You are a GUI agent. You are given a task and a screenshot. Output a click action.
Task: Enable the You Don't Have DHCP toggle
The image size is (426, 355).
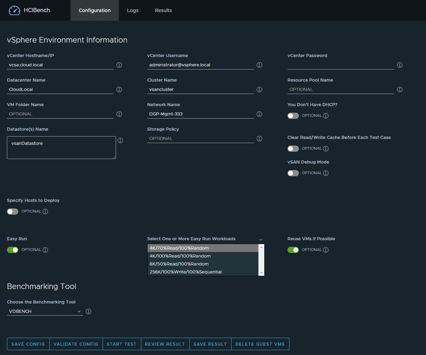(x=293, y=116)
